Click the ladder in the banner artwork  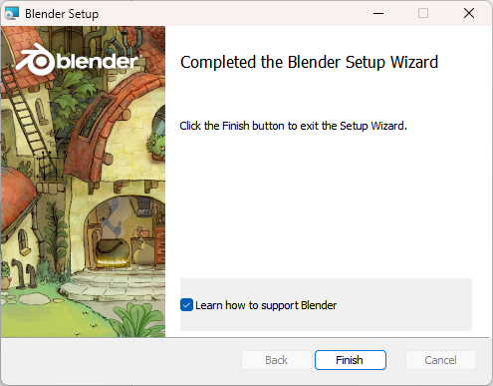click(x=28, y=122)
